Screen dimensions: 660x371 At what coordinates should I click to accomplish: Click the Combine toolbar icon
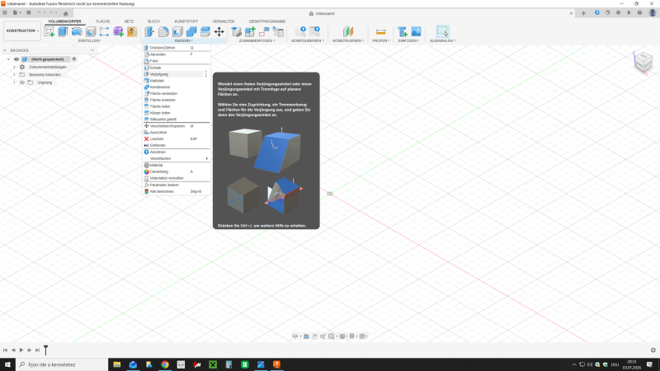pyautogui.click(x=191, y=31)
